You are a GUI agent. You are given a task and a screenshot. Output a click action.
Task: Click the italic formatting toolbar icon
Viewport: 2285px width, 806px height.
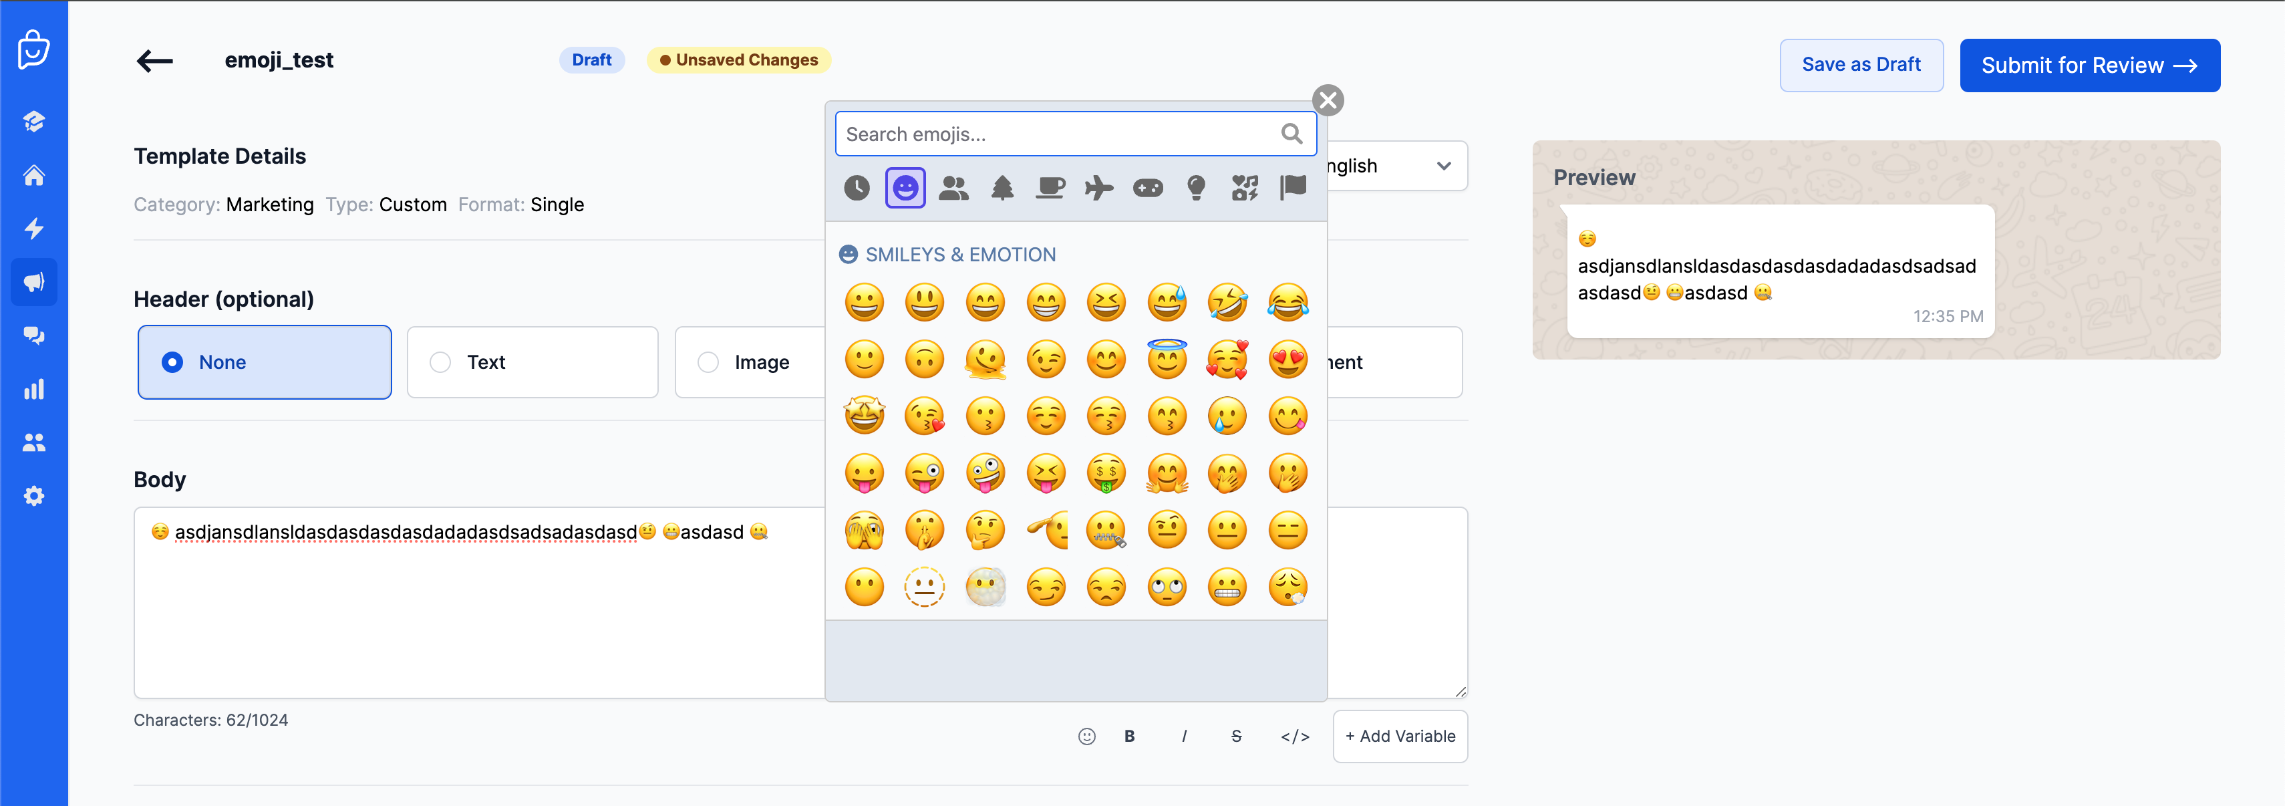point(1183,736)
